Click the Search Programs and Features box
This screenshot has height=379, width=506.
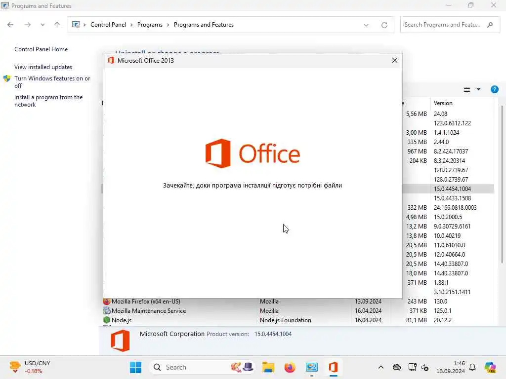tap(450, 25)
